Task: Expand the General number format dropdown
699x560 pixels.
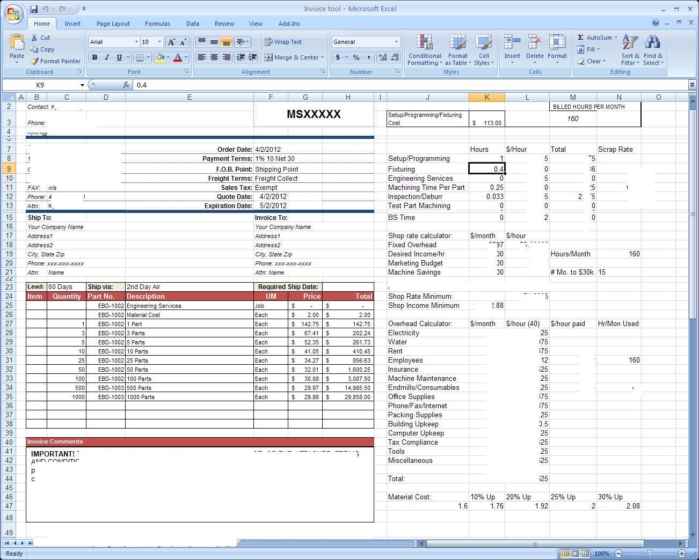Action: pyautogui.click(x=396, y=42)
